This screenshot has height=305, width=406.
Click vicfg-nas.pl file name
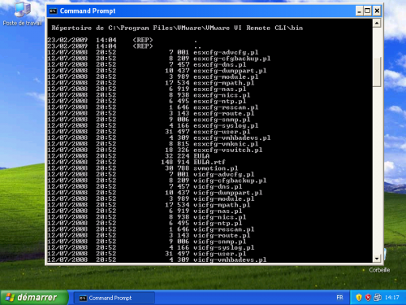point(218,211)
